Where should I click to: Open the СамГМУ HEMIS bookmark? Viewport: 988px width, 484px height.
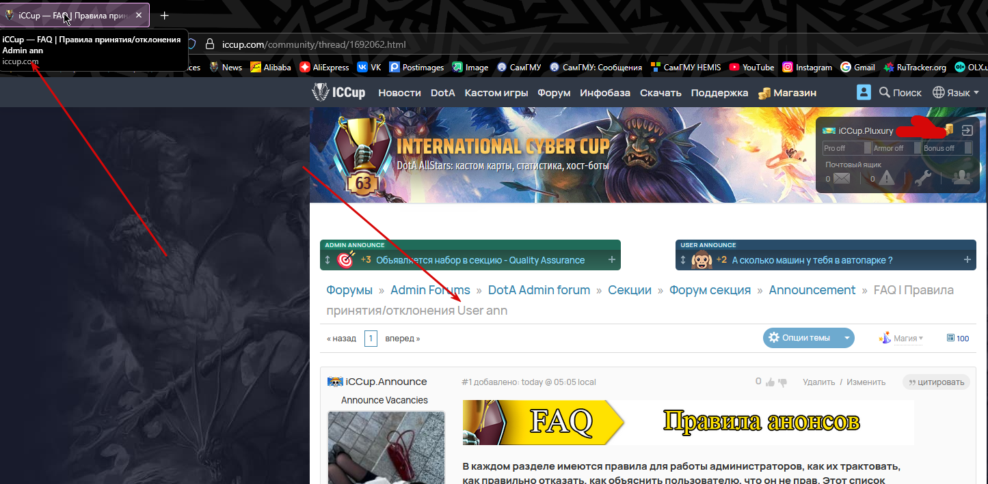[686, 67]
